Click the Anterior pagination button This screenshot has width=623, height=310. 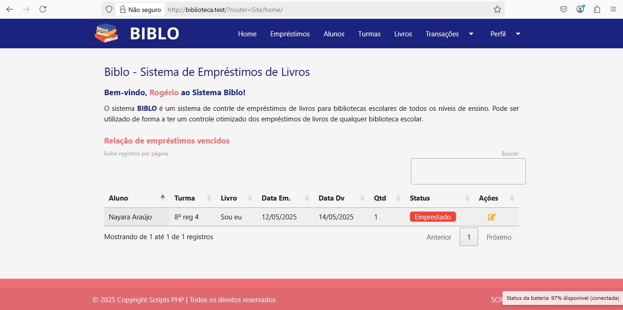438,237
